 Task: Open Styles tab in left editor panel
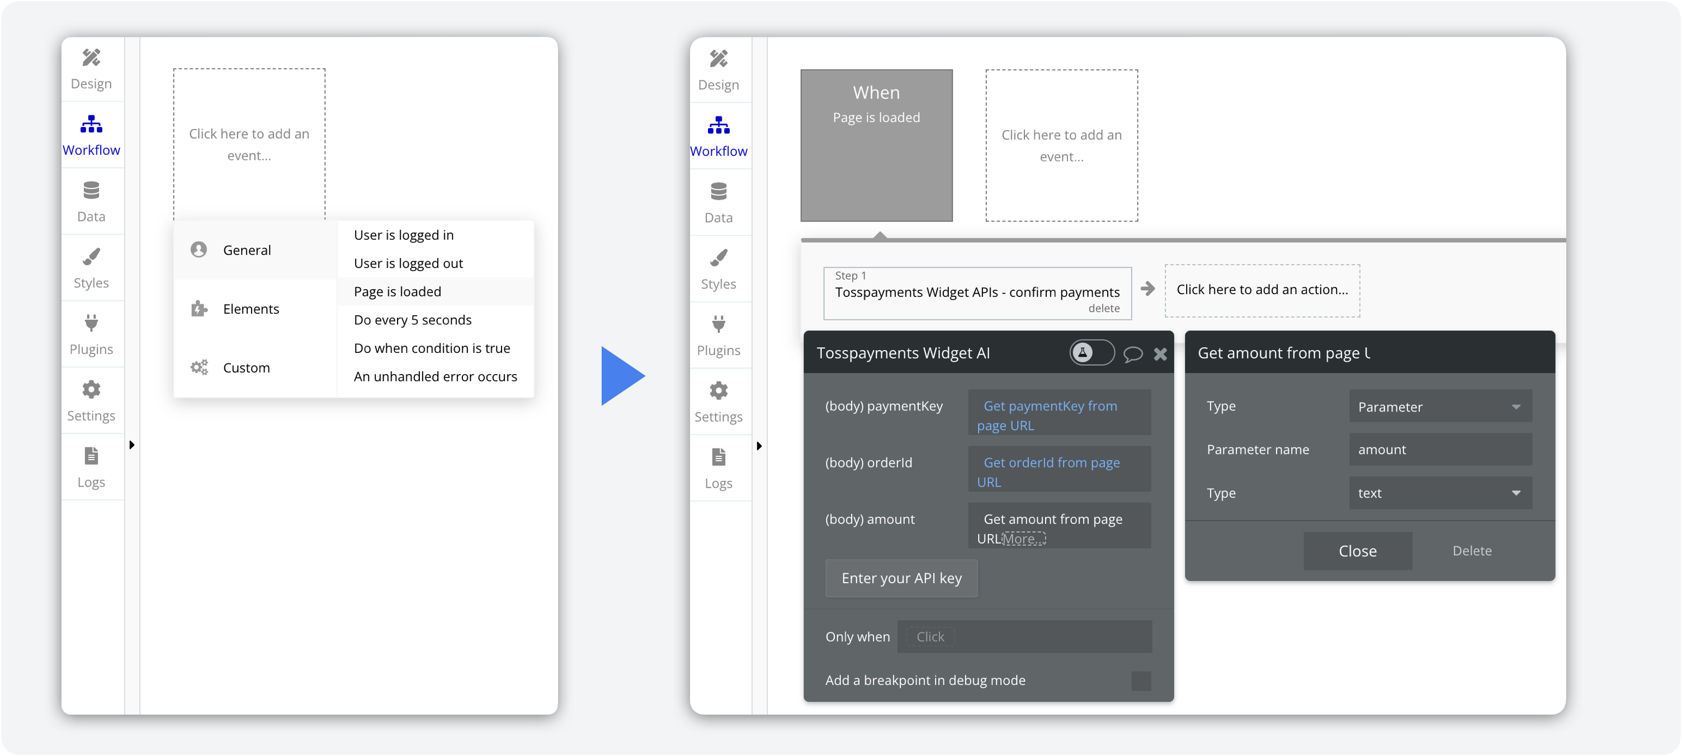point(91,268)
